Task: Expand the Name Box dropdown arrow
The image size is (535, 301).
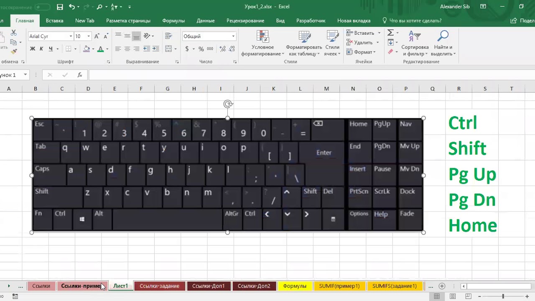Action: point(25,75)
